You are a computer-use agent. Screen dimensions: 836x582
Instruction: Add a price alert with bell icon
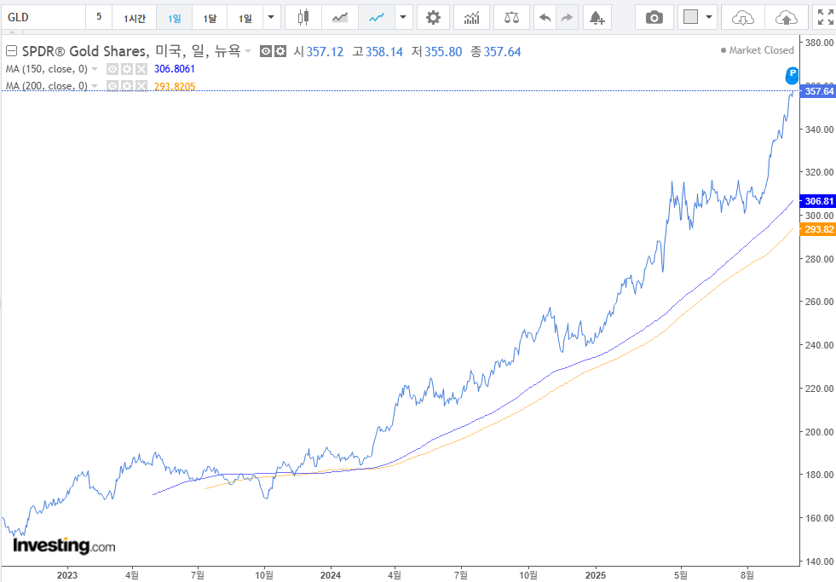coord(597,18)
